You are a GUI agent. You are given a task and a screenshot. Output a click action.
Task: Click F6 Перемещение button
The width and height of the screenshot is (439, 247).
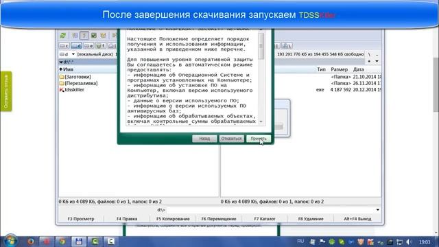coord(219,219)
